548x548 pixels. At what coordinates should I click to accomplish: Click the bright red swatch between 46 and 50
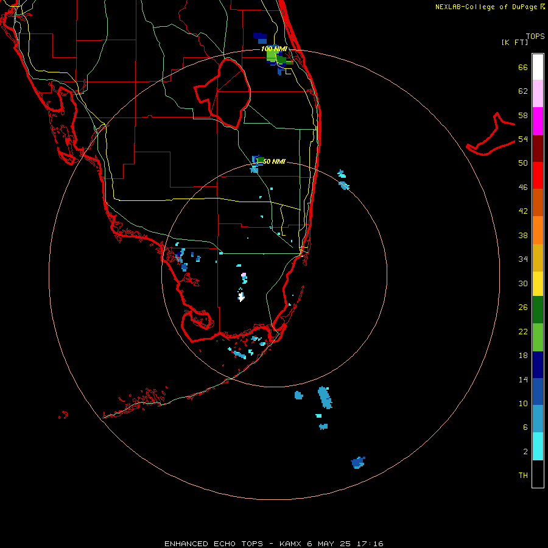pyautogui.click(x=538, y=175)
